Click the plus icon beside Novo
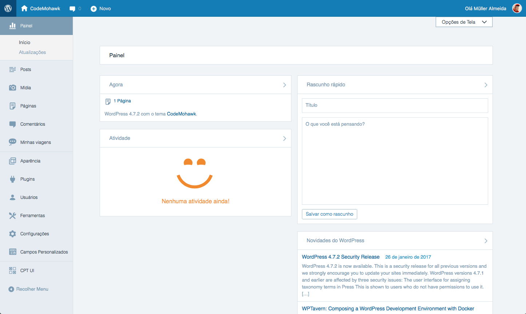Viewport: 526px width, 314px height. click(x=93, y=9)
